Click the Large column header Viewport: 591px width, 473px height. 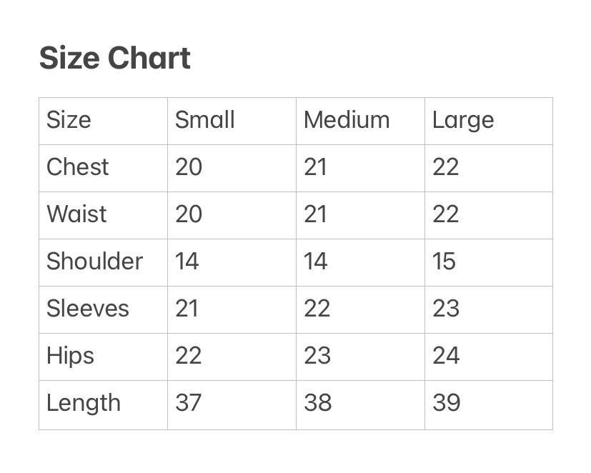pyautogui.click(x=462, y=120)
